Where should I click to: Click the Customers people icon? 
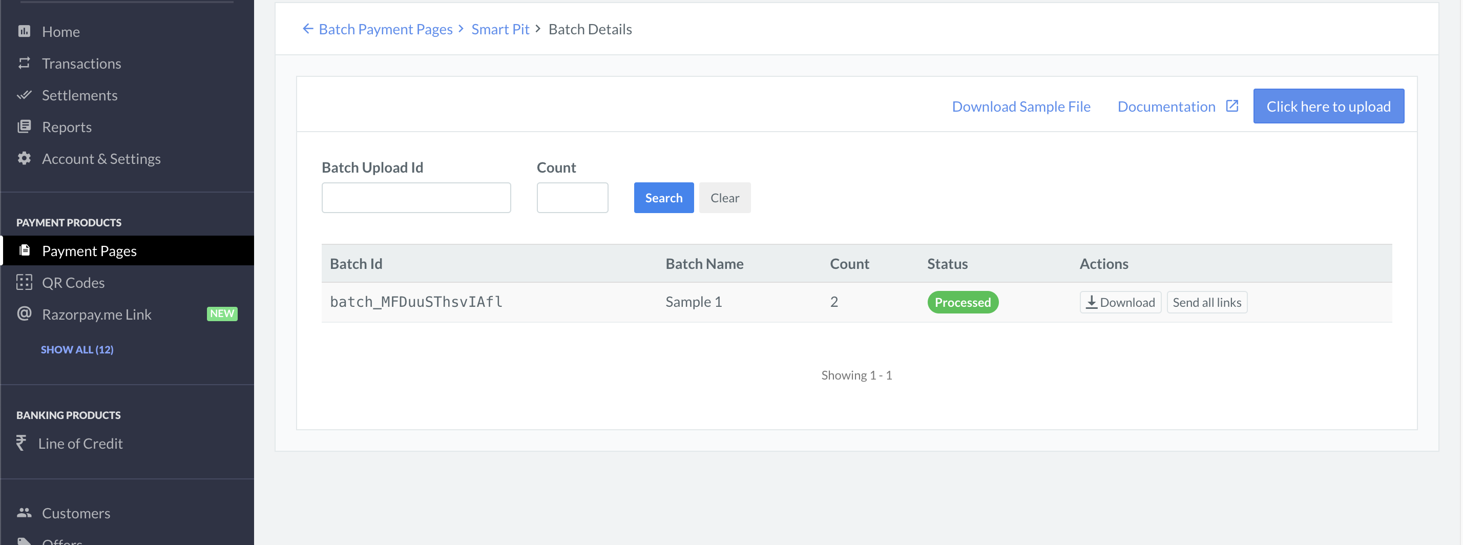[24, 513]
